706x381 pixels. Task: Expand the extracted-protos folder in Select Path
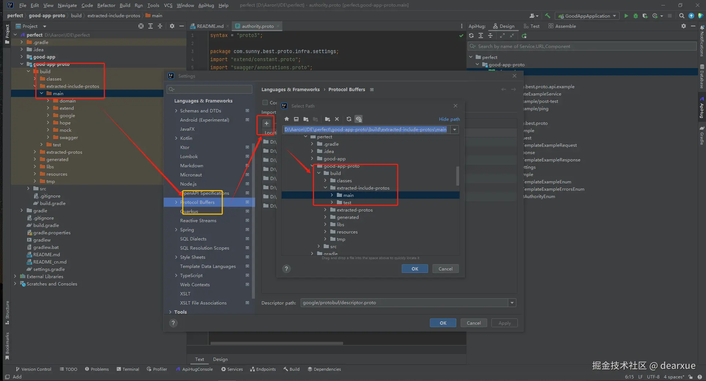pyautogui.click(x=325, y=210)
